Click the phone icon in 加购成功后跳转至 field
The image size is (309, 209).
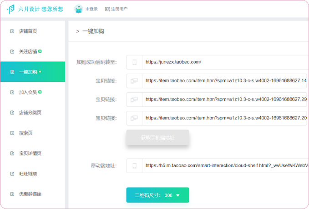(134, 62)
